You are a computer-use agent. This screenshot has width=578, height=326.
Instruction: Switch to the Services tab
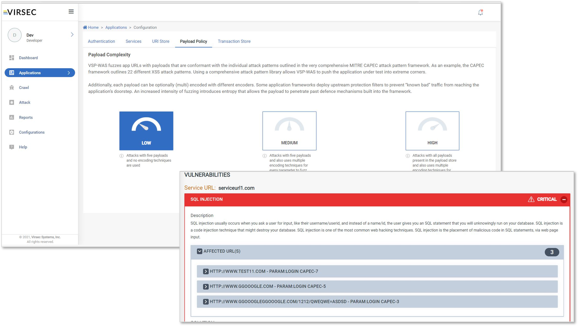(133, 41)
